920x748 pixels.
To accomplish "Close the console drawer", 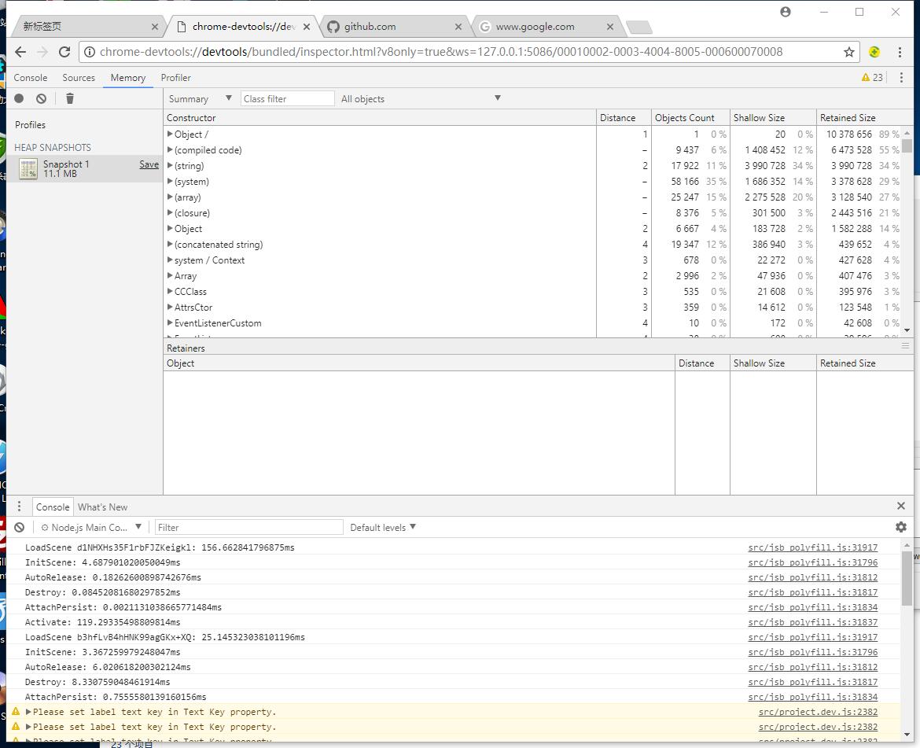I will [x=901, y=507].
